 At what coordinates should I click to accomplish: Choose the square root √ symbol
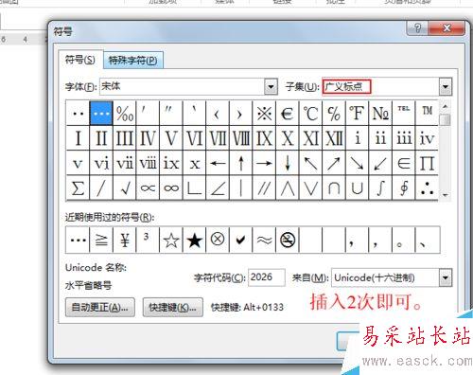click(125, 187)
